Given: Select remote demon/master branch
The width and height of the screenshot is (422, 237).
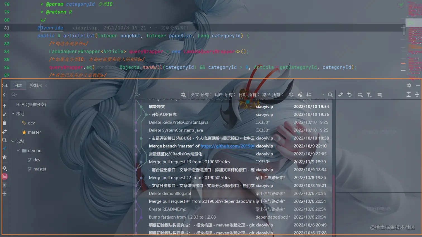Looking at the screenshot, I should pos(40,169).
